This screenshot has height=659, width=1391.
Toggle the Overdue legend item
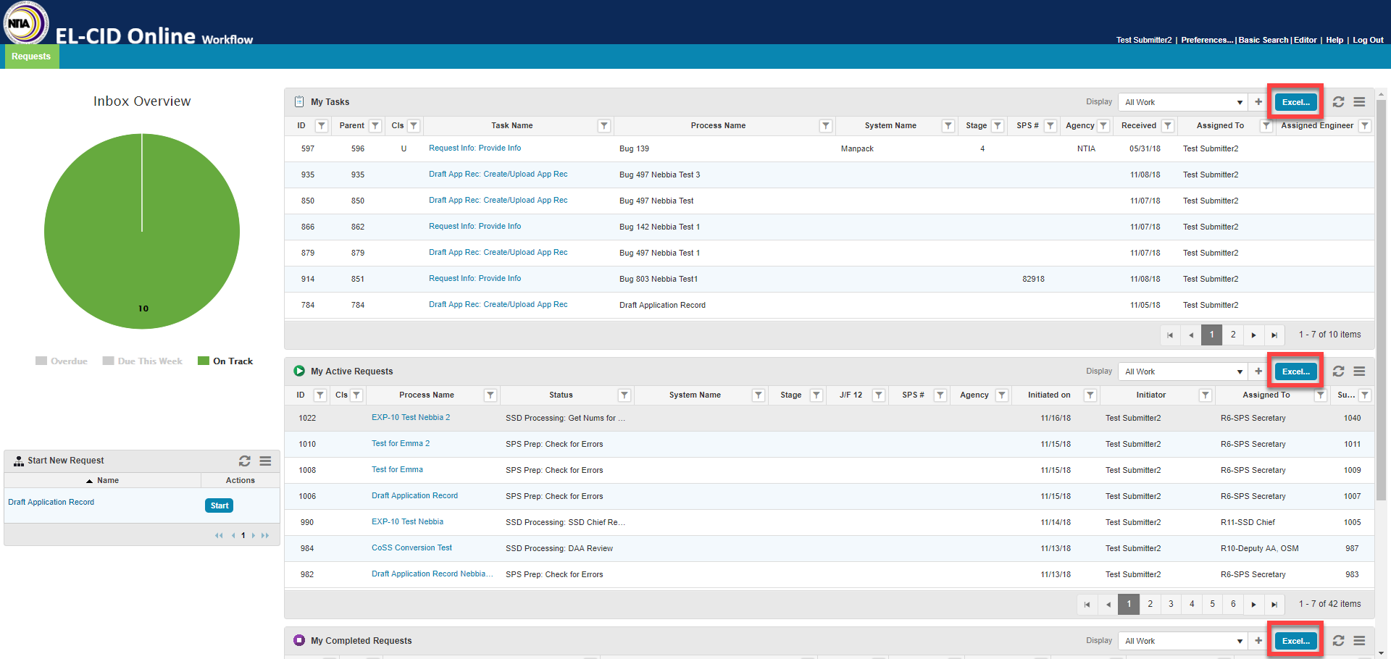pyautogui.click(x=62, y=361)
